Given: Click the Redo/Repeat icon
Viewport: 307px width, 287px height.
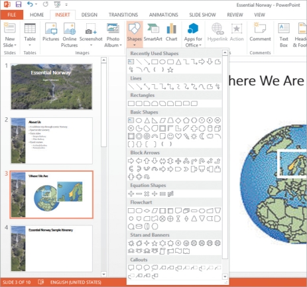Looking at the screenshot, I should pos(46,4).
